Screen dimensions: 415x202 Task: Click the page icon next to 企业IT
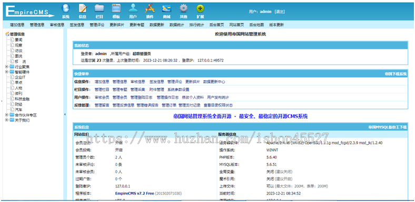pyautogui.click(x=12, y=77)
